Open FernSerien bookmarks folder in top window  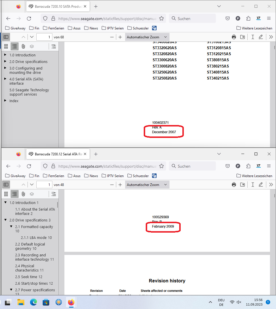click(x=54, y=28)
